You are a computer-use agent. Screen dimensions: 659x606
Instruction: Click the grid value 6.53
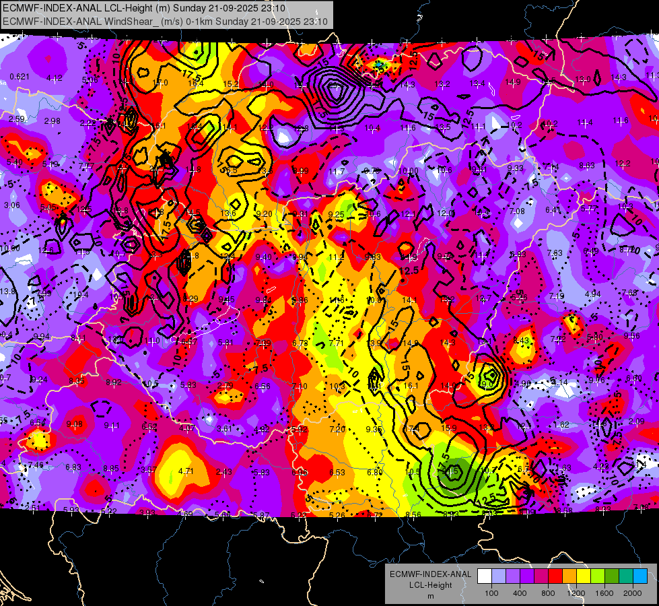click(337, 472)
